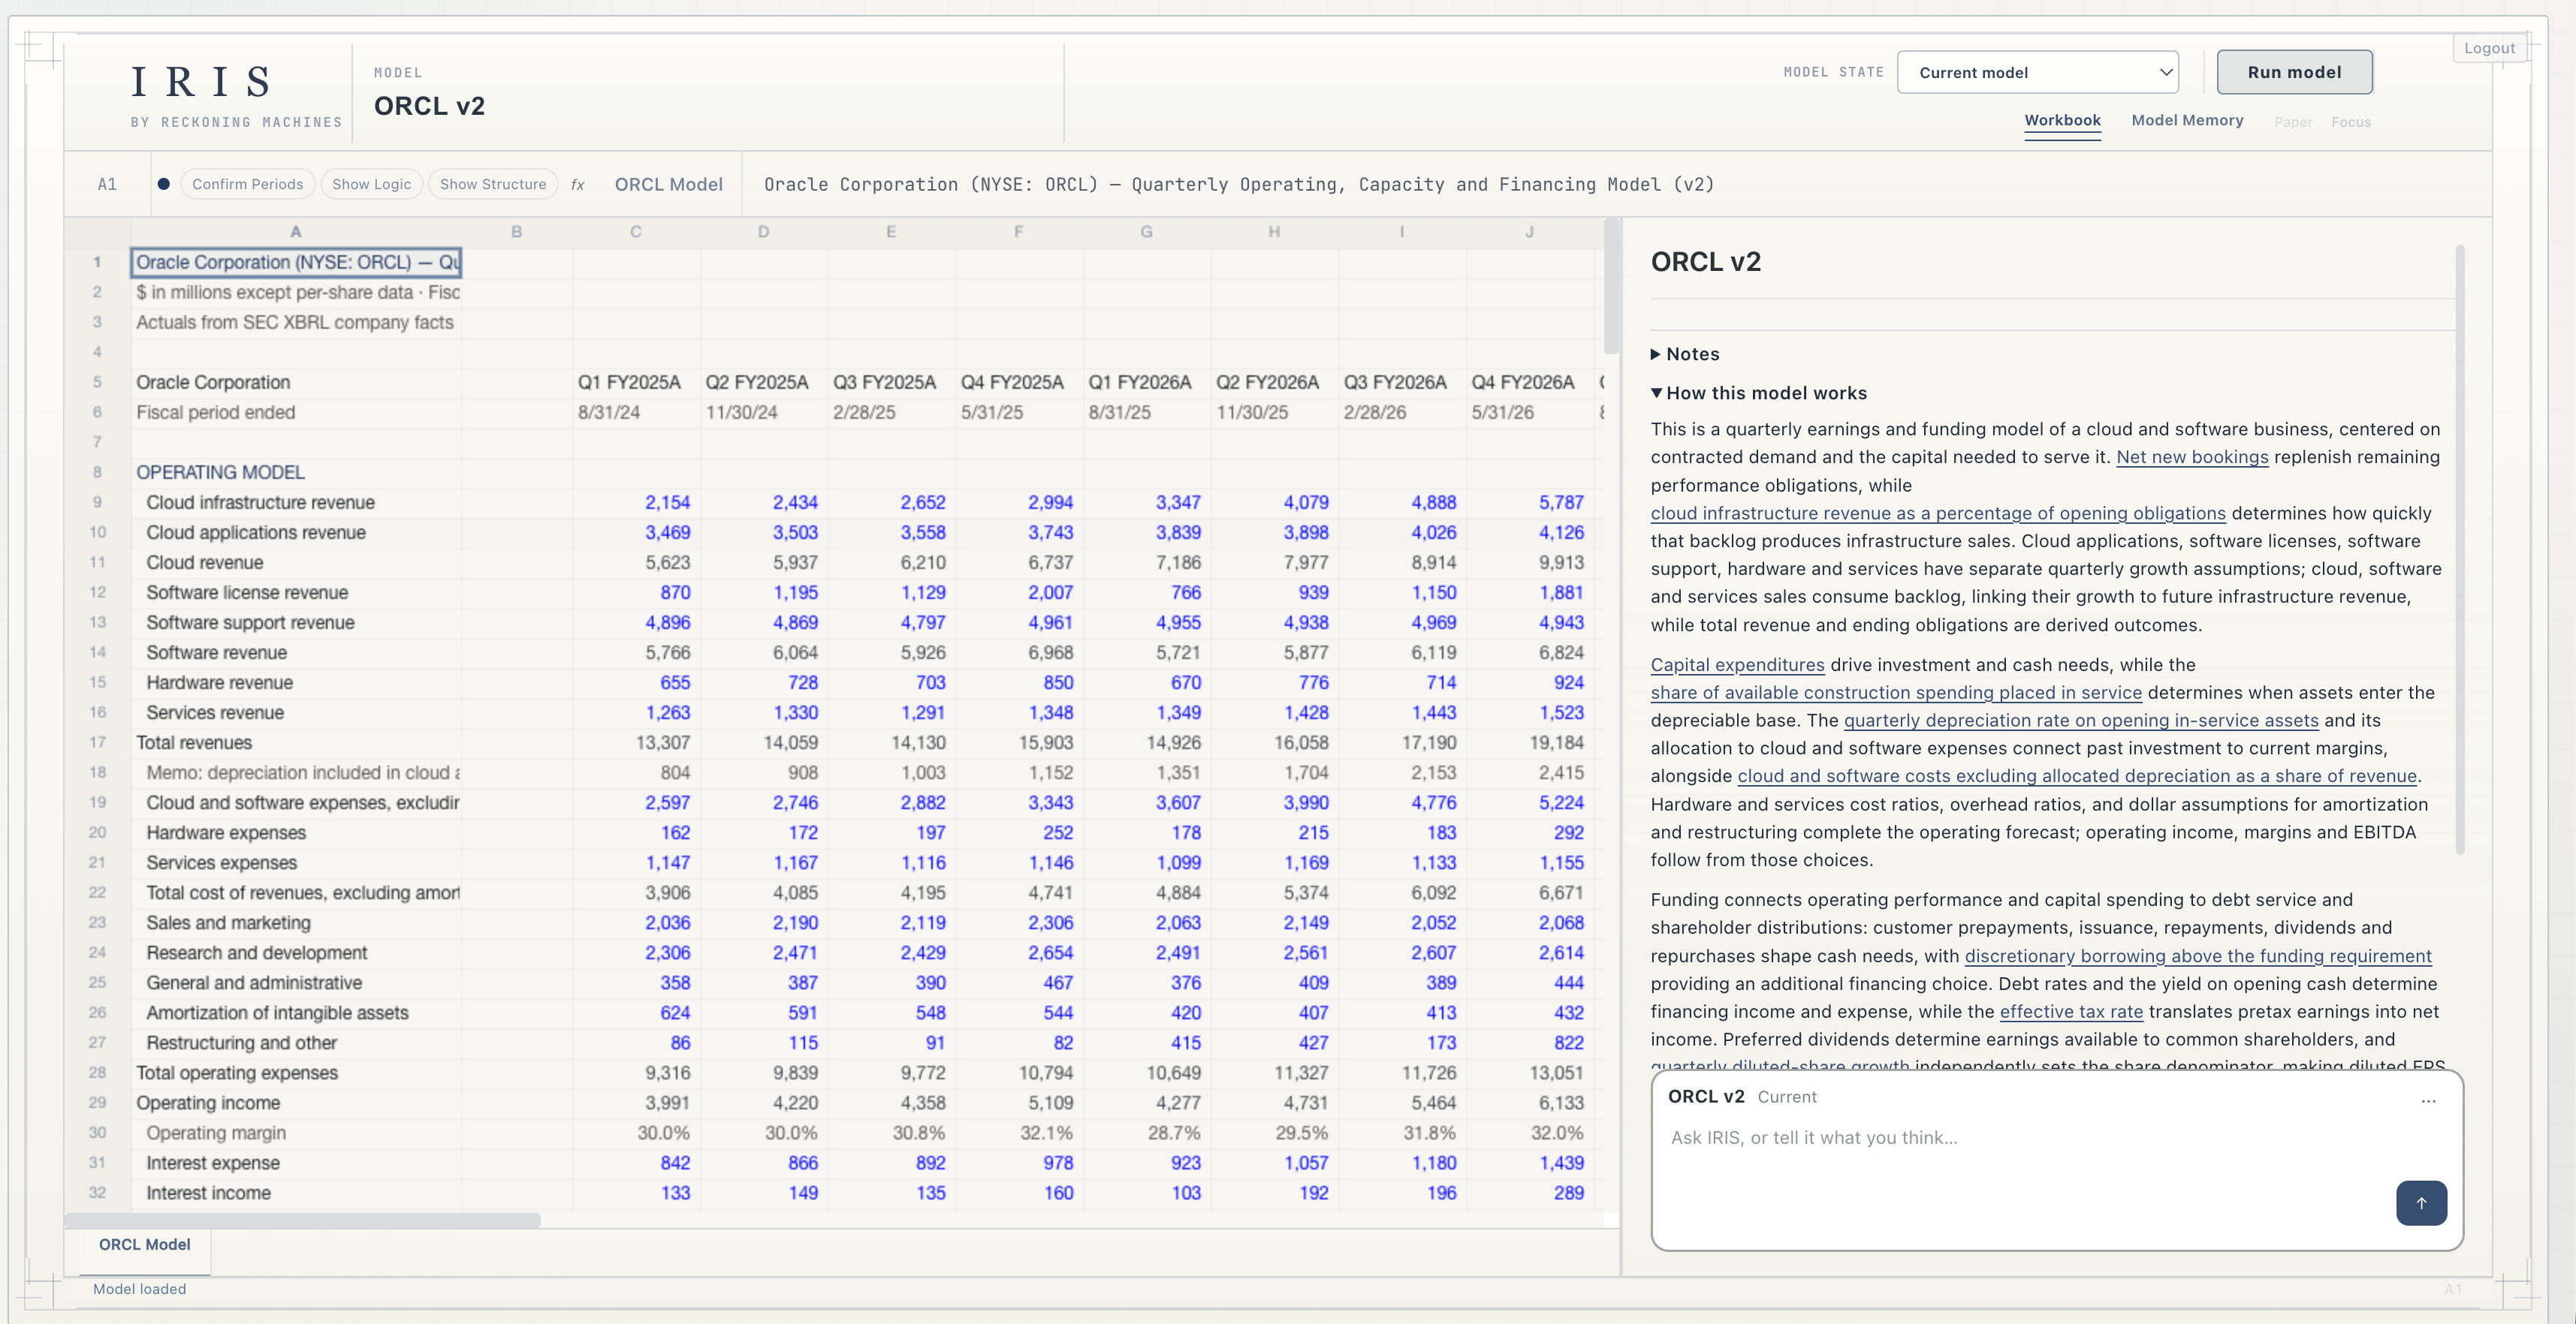This screenshot has height=1324, width=2576.
Task: Toggle Show Structure
Action: pyautogui.click(x=492, y=184)
